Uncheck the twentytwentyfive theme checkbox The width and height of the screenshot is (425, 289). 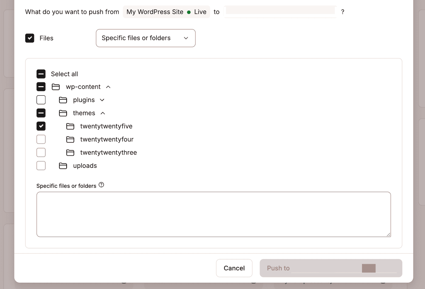coord(41,126)
